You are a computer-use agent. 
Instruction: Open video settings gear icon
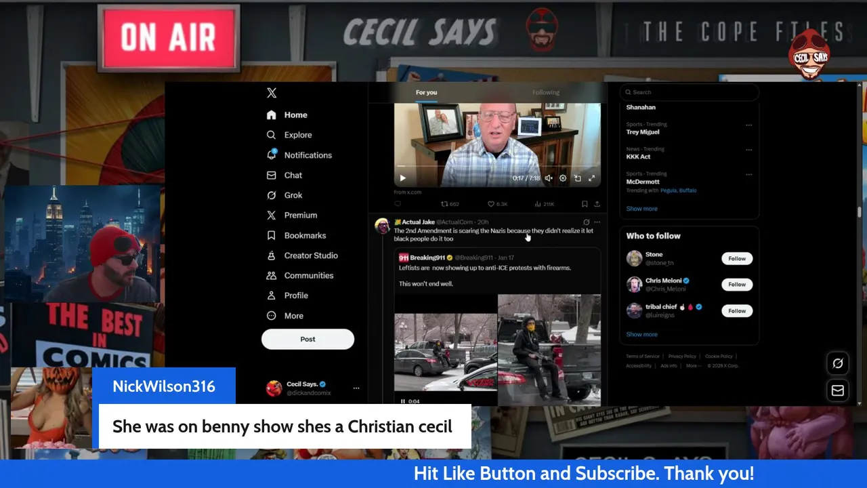[563, 178]
